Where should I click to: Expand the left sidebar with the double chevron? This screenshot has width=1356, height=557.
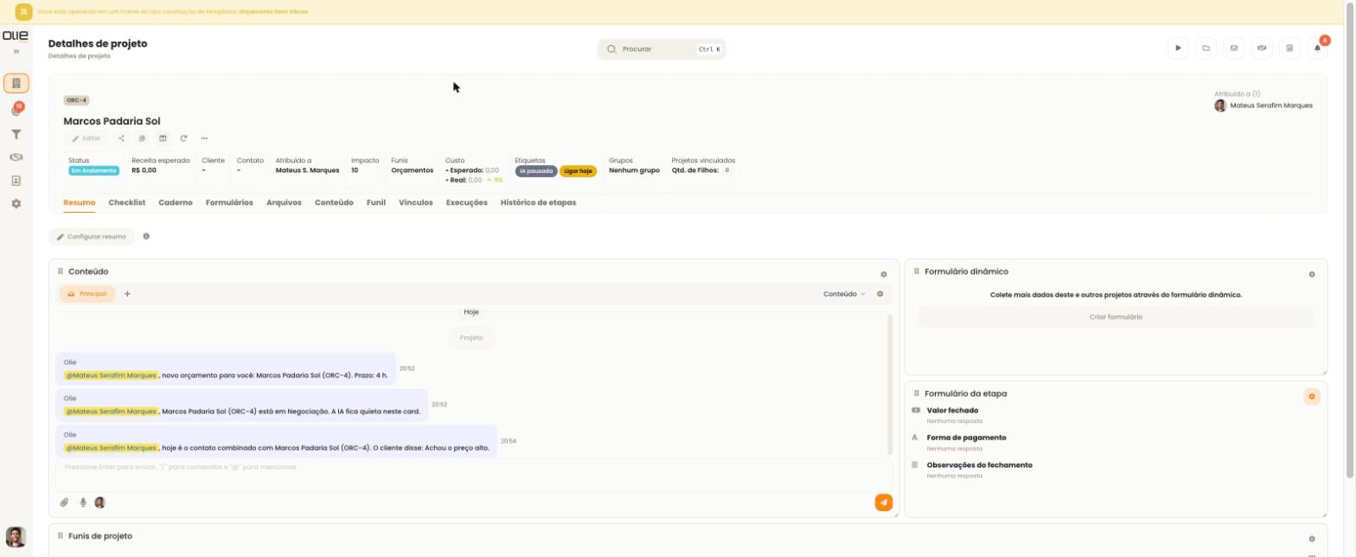(x=16, y=52)
